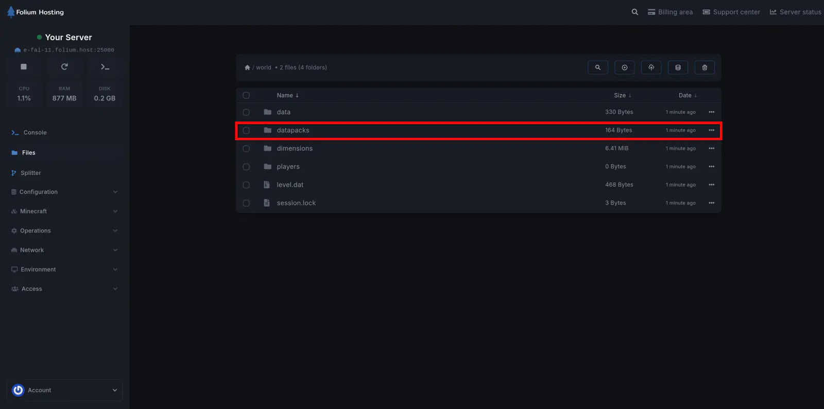The image size is (824, 409).
Task: Open the quick console terminal icon
Action: 105,67
